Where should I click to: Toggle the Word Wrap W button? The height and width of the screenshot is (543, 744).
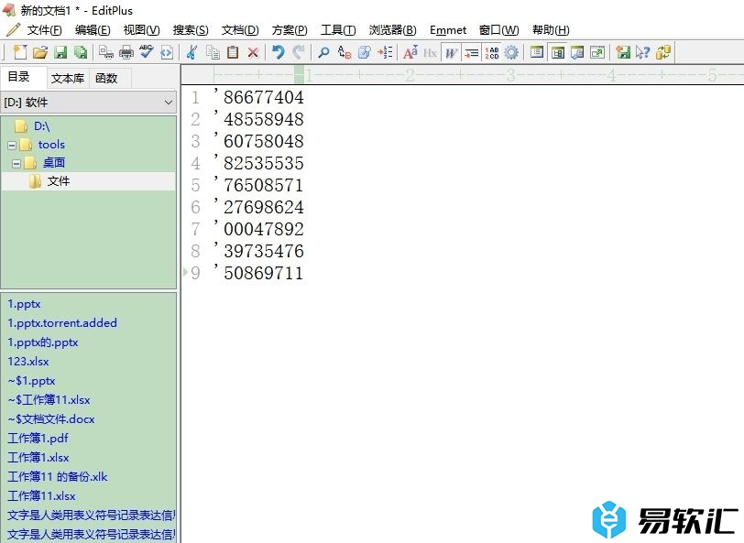tap(451, 52)
